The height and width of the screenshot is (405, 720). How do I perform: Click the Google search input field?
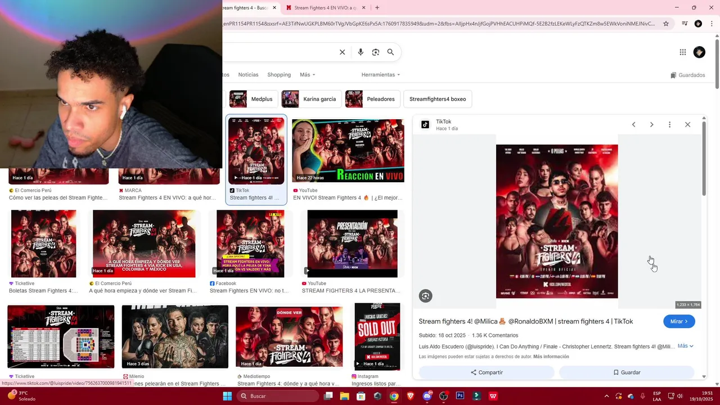pyautogui.click(x=278, y=52)
